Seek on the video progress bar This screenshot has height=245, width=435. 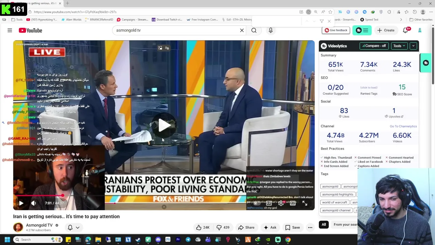point(164,196)
